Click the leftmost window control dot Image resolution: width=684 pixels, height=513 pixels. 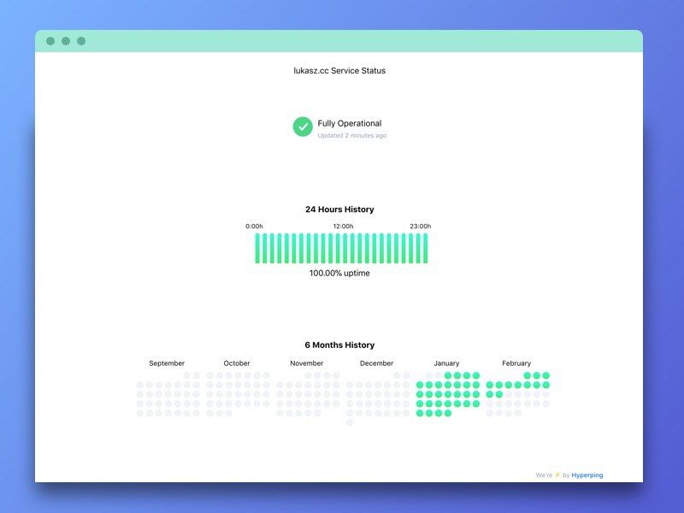tap(50, 41)
